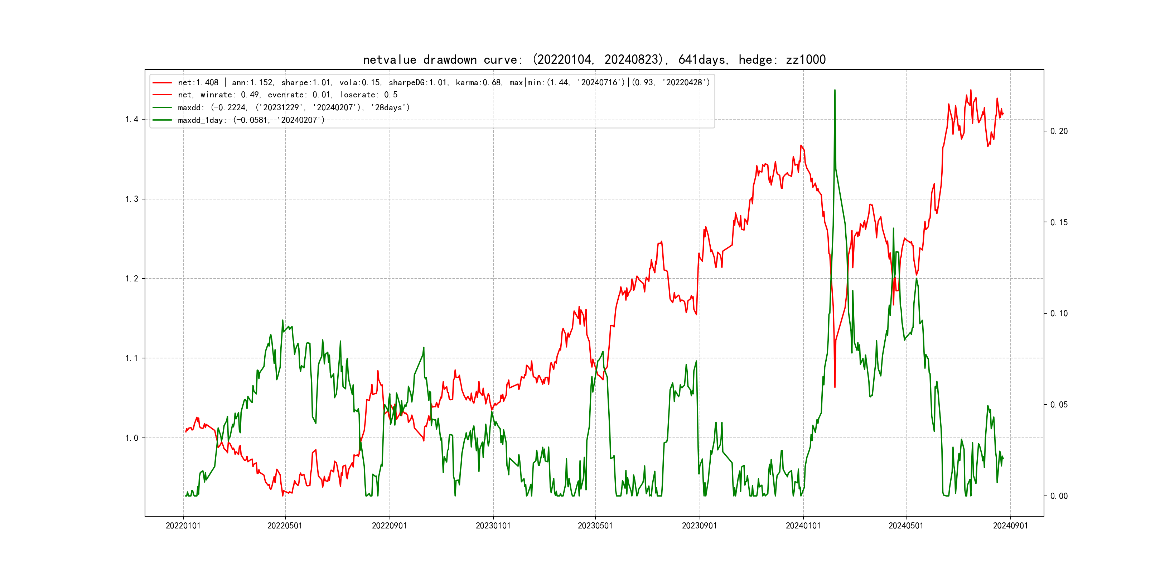Click green swatch beside maxdd legend entry

[x=162, y=108]
